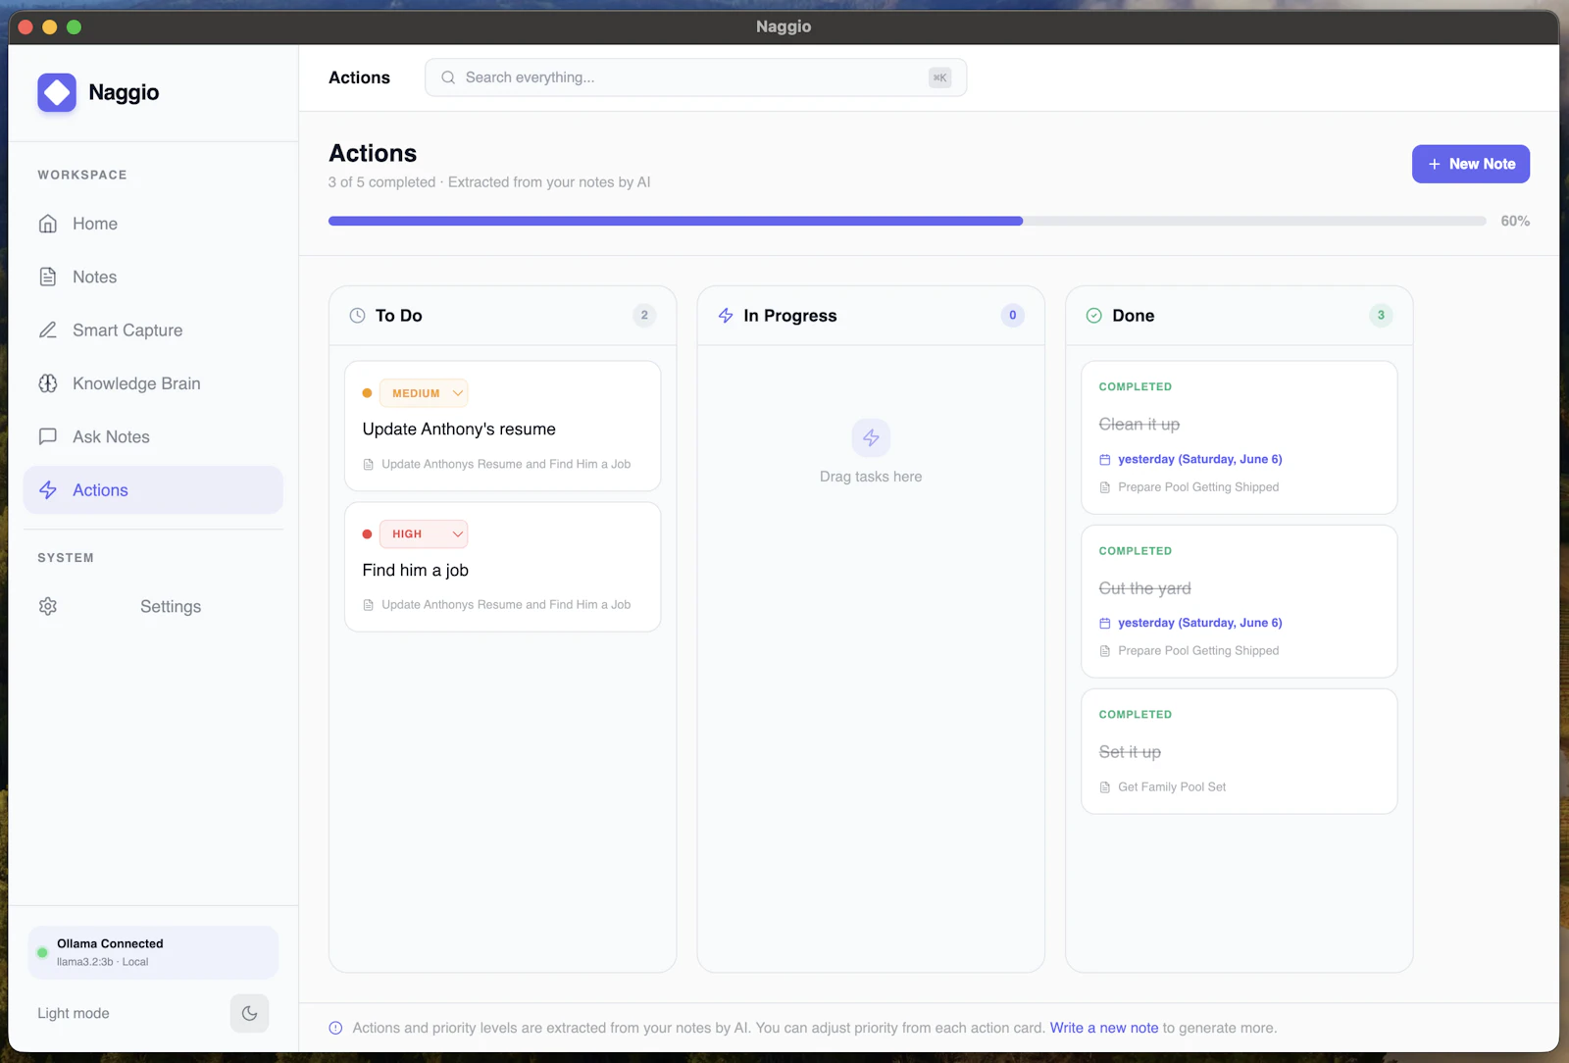Viewport: 1569px width, 1063px height.
Task: Click the Notes document icon in sidebar
Action: pos(48,277)
